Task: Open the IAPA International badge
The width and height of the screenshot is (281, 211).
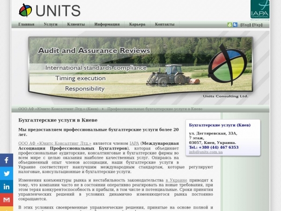Action: click(260, 9)
